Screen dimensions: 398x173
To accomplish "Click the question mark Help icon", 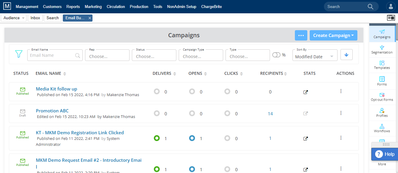I will (x=379, y=154).
